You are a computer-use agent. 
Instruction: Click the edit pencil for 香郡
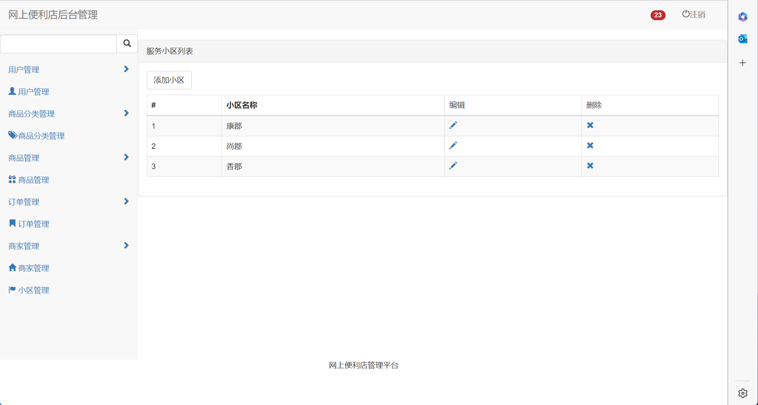point(453,166)
